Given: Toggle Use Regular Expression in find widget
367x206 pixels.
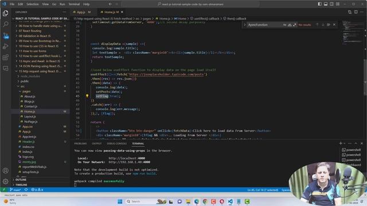Looking at the screenshot, I should [x=294, y=25].
